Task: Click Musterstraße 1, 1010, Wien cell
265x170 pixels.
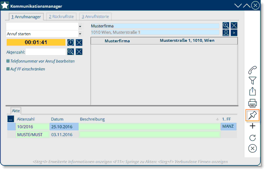Action: tap(187, 40)
